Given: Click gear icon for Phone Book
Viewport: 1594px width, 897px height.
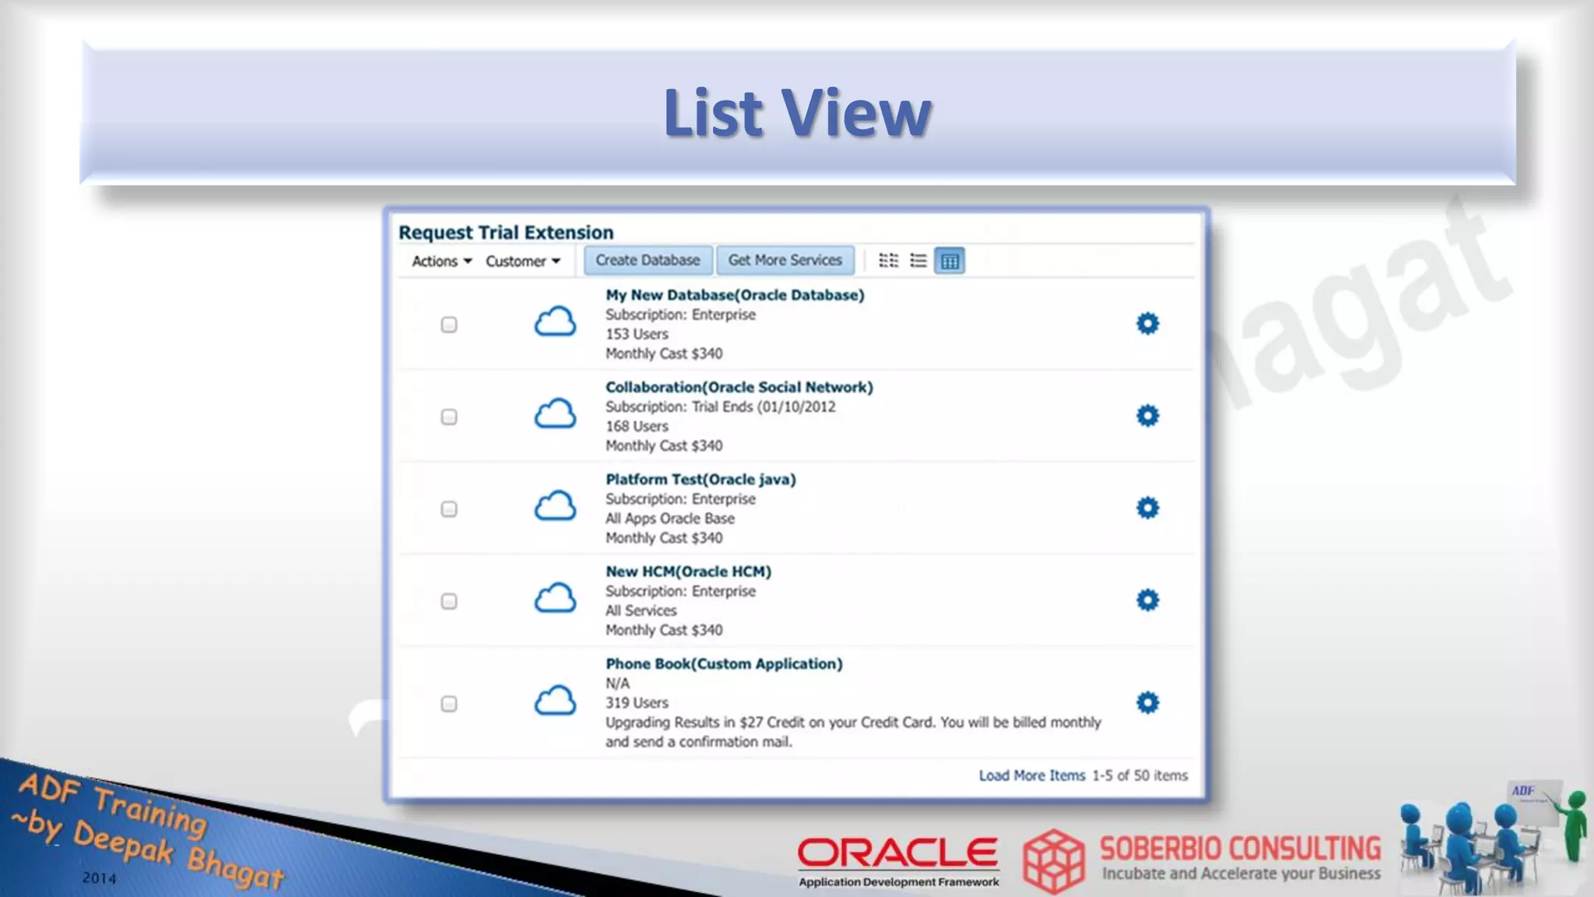Looking at the screenshot, I should [x=1147, y=702].
